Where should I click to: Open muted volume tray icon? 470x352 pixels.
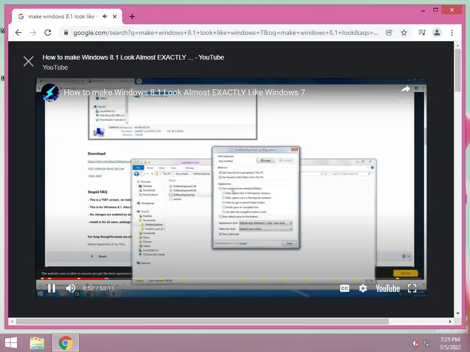(415, 344)
